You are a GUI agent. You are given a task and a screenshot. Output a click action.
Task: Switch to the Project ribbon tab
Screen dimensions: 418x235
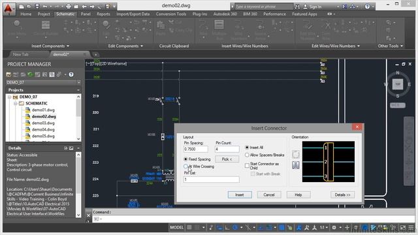(x=44, y=14)
